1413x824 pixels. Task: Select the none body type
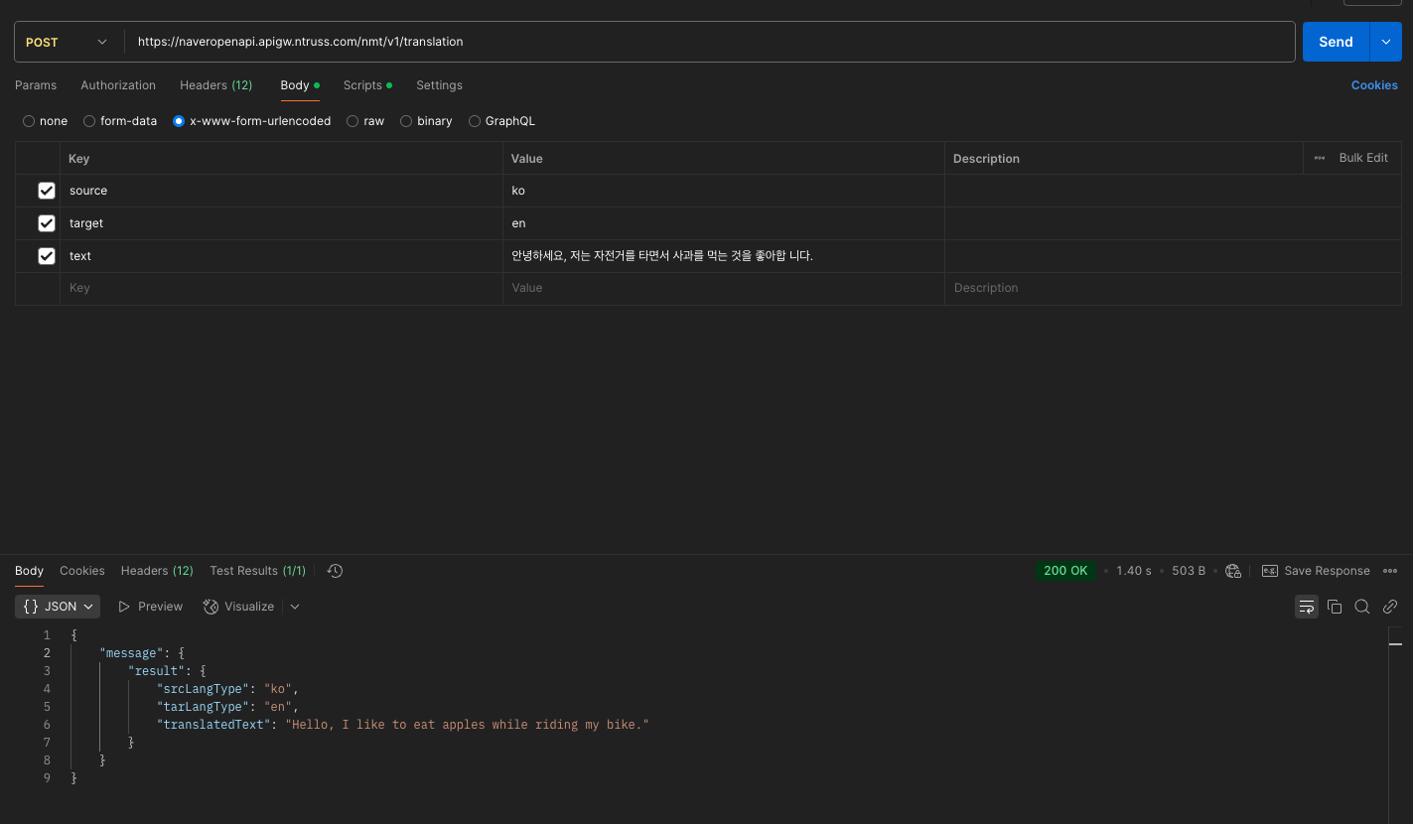pos(46,121)
